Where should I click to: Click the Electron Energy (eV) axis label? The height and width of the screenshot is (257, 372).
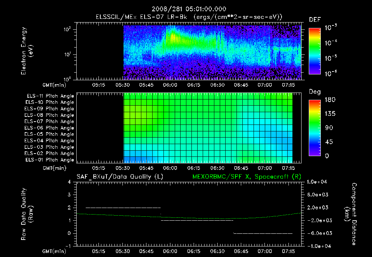[27, 51]
